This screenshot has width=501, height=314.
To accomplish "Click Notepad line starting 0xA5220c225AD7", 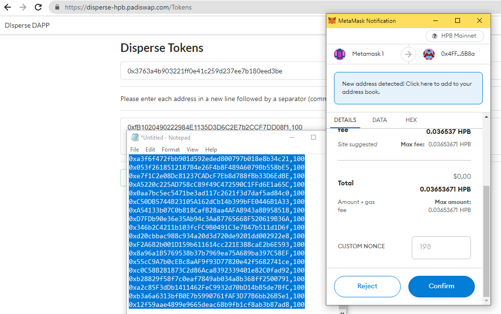I will pyautogui.click(x=217, y=184).
